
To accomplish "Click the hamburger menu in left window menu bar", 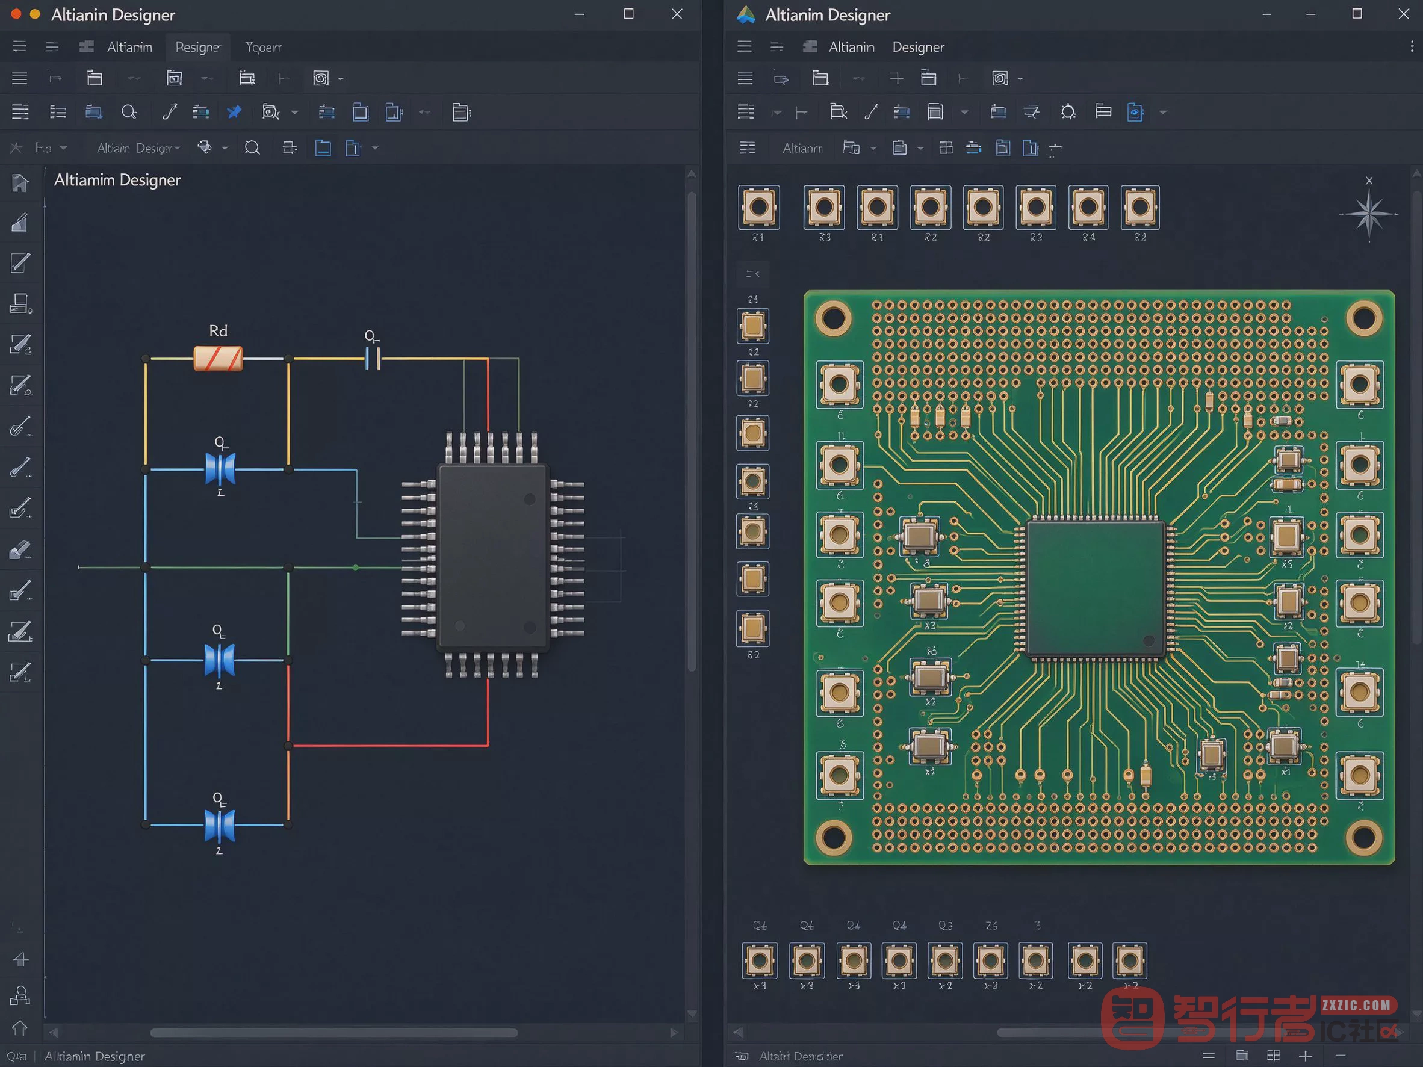I will pyautogui.click(x=19, y=46).
